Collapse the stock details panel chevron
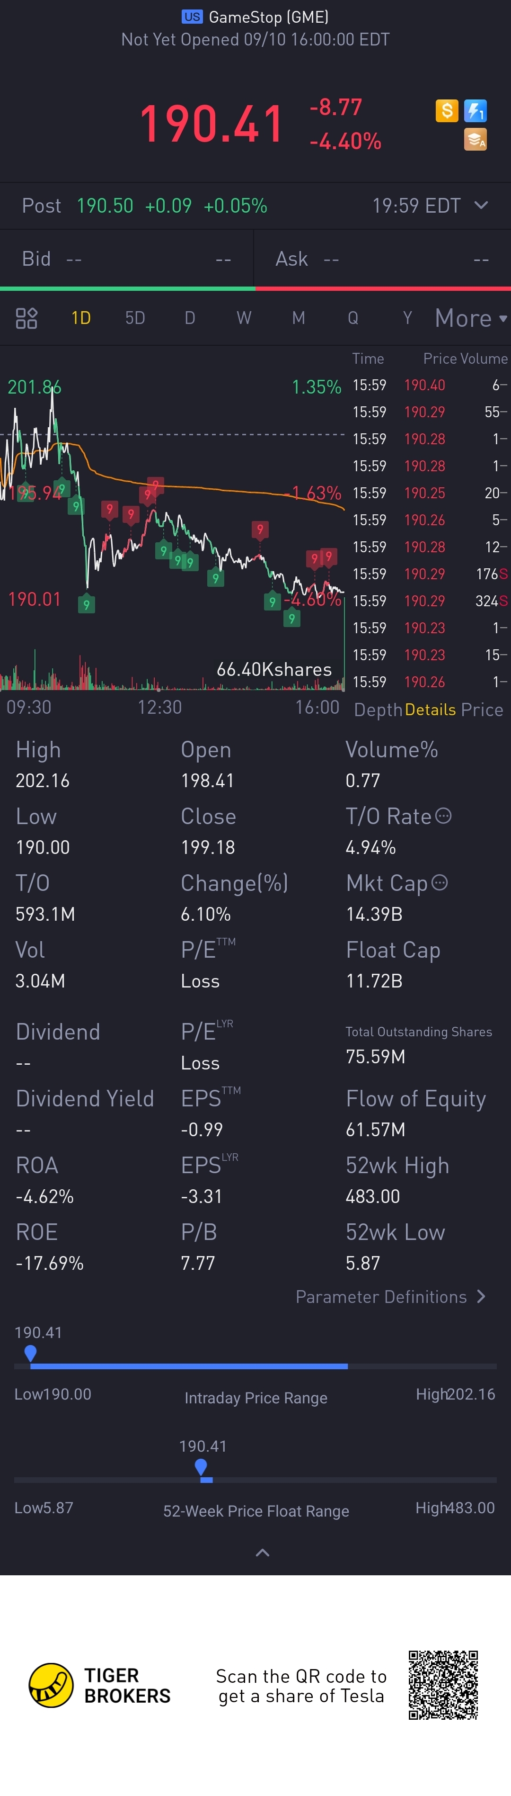 point(263,1553)
